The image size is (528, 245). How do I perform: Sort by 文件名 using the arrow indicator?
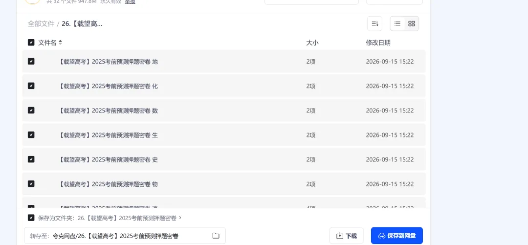[x=60, y=43]
